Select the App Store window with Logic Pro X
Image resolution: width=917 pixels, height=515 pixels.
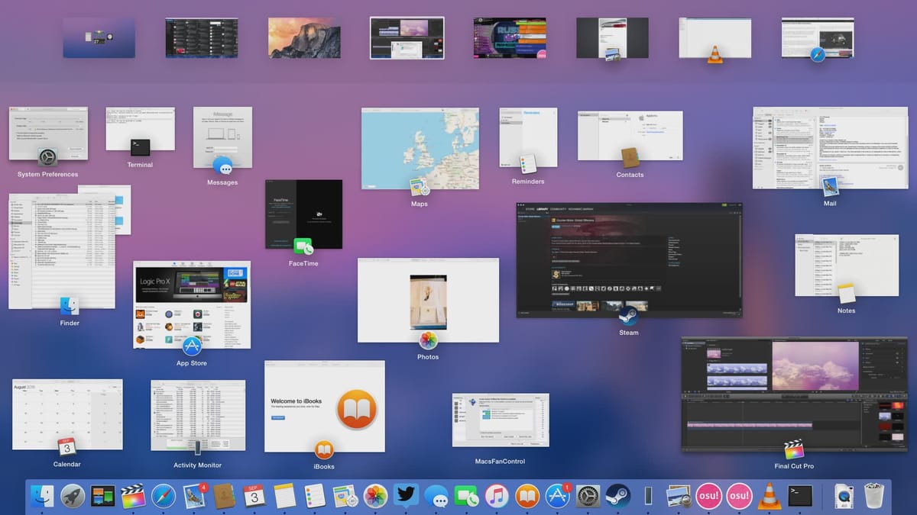click(x=192, y=304)
